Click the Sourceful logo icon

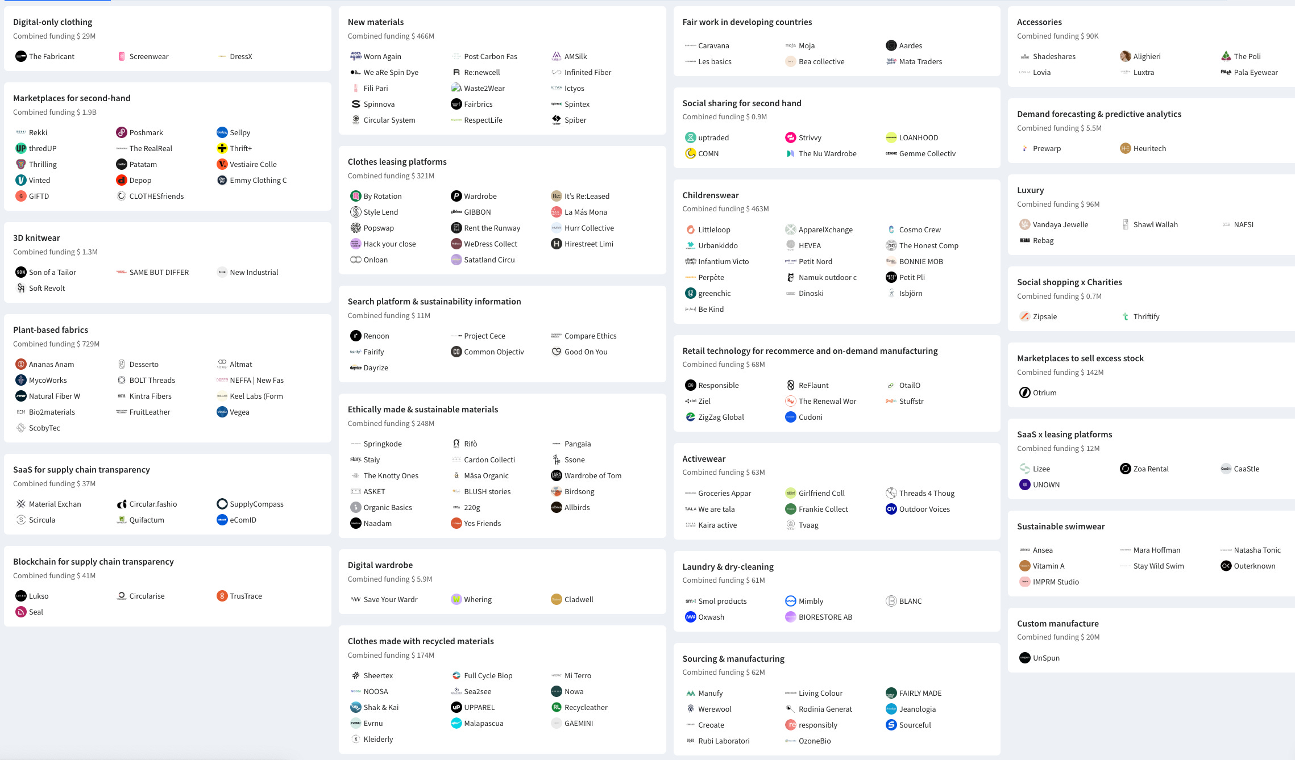pyautogui.click(x=891, y=725)
